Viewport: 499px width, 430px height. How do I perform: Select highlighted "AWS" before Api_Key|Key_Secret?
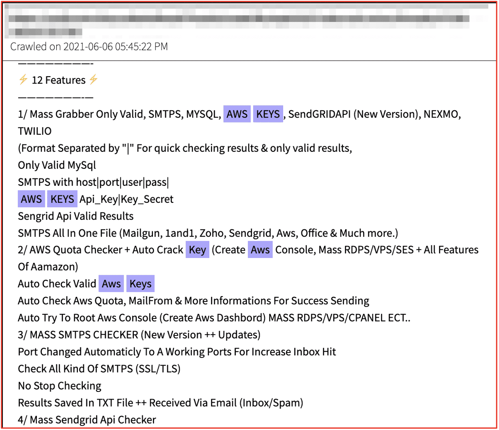point(32,199)
